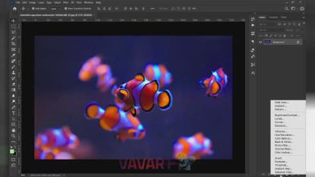
Task: Select the Blur tool
Action: pos(13,96)
